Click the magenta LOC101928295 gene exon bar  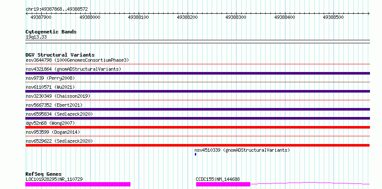(x=78, y=184)
